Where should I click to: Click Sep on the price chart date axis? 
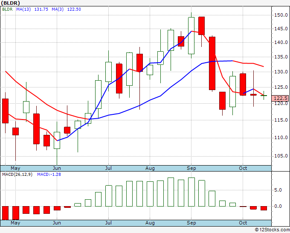[191, 168]
